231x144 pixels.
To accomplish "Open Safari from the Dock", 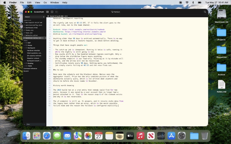I will (x=47, y=136).
